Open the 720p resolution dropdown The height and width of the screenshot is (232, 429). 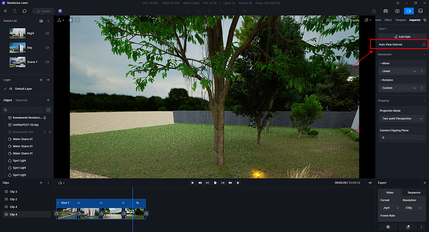tap(413, 208)
